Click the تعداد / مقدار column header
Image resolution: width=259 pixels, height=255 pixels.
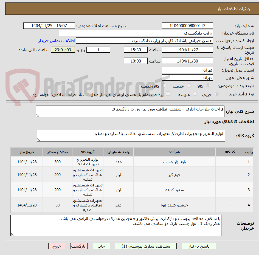pos(58,152)
